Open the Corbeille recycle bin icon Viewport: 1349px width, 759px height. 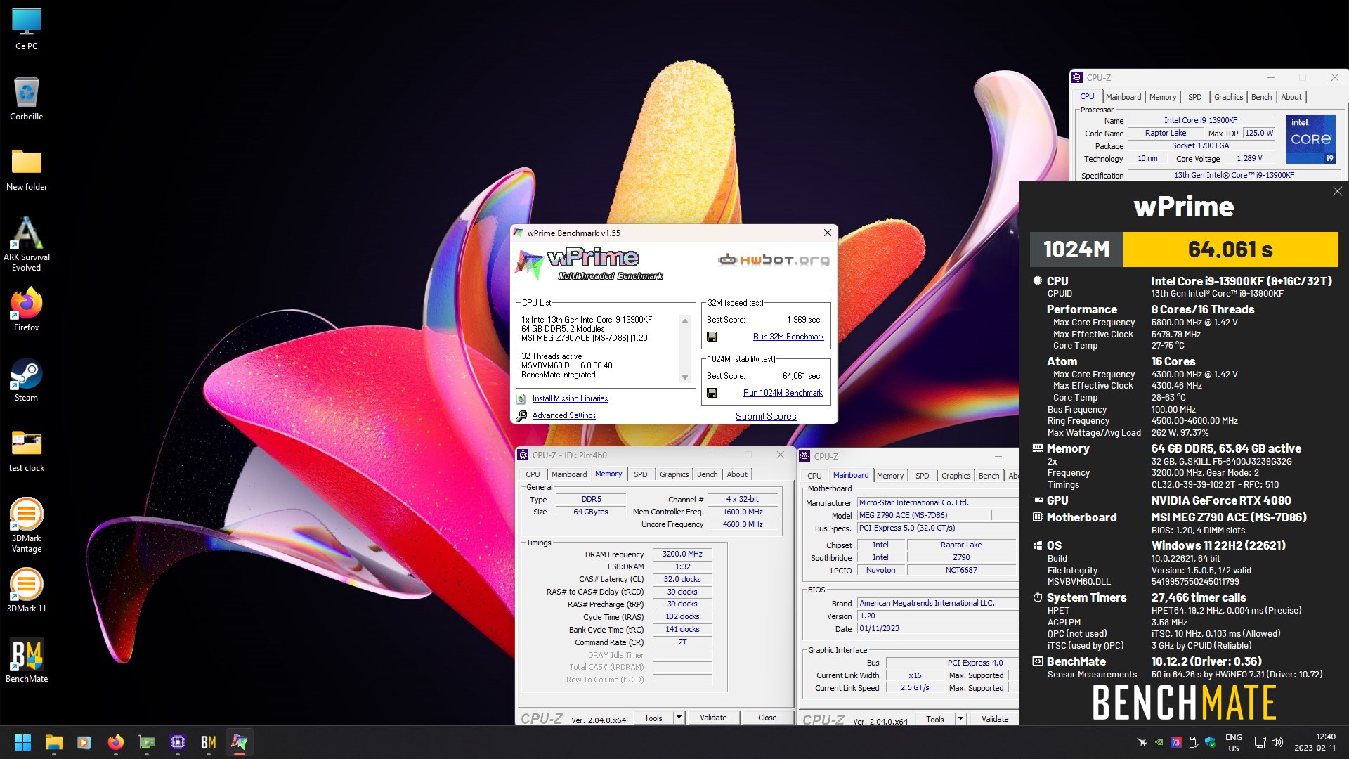click(27, 99)
